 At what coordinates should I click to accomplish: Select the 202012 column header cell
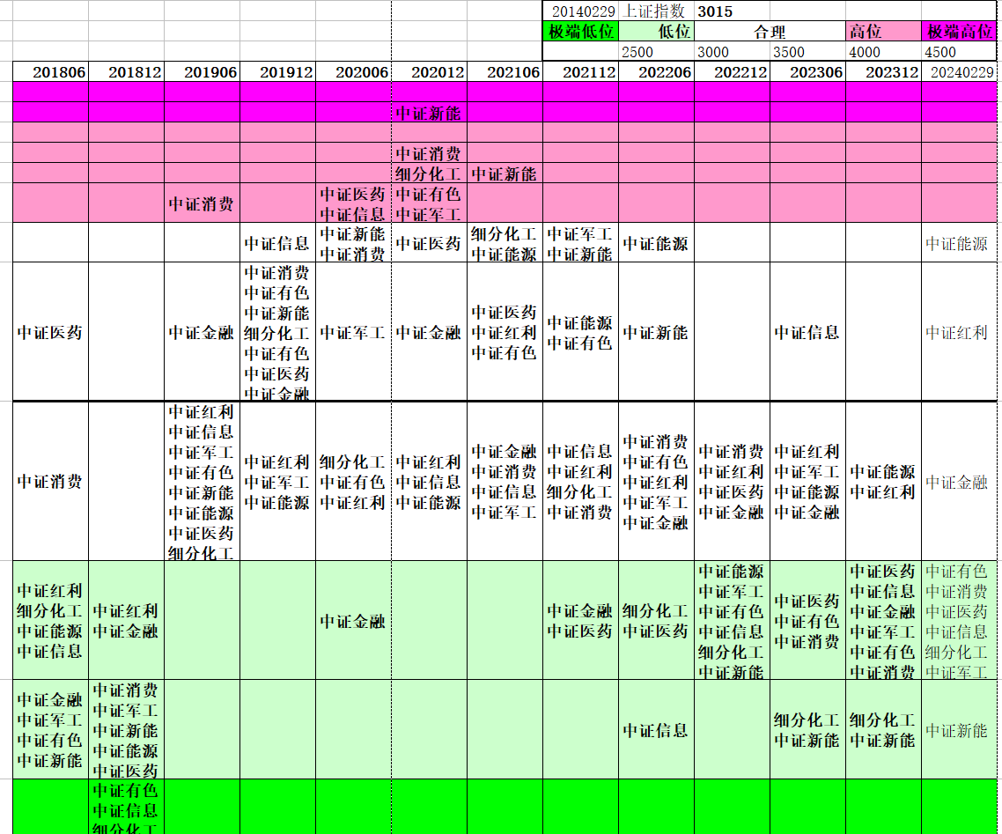coord(429,71)
